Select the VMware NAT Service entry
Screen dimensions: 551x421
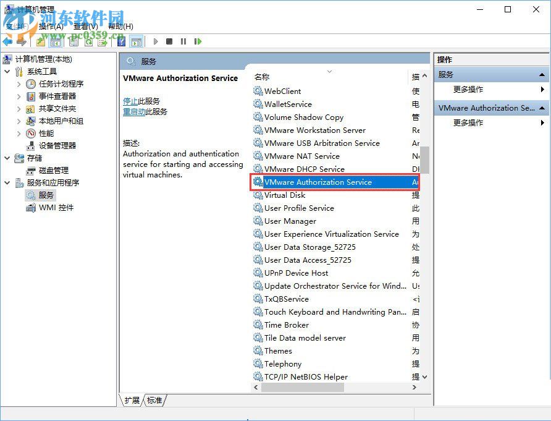(302, 156)
